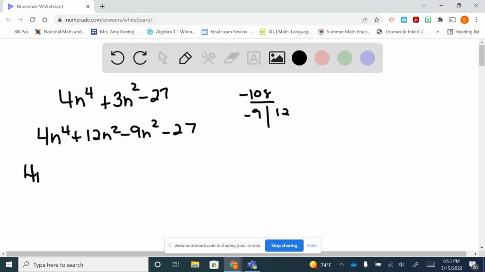Screen dimensions: 485x272
Task: Click the Insert Image tool
Action: coord(277,58)
